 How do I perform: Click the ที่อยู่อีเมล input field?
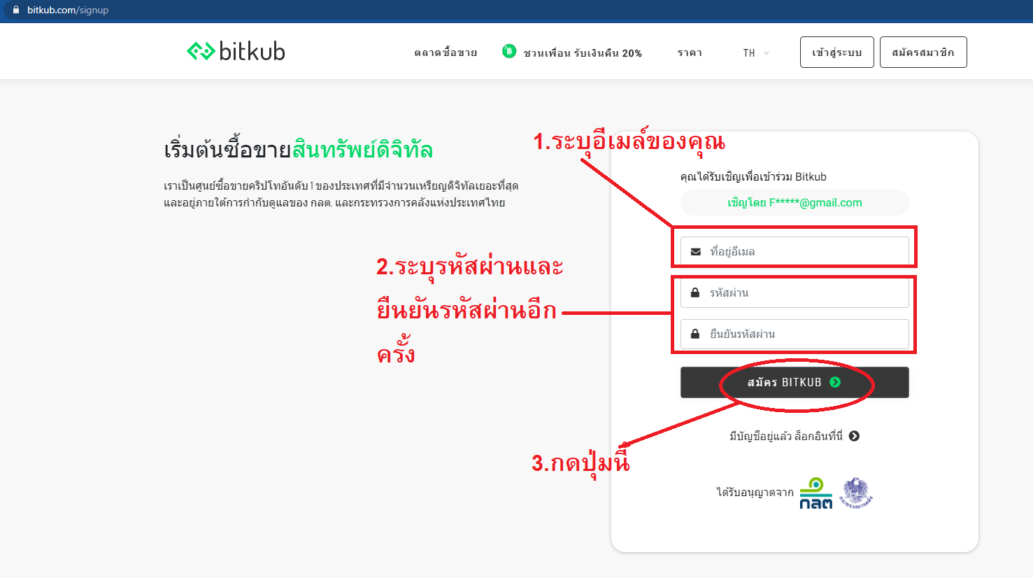click(x=795, y=251)
